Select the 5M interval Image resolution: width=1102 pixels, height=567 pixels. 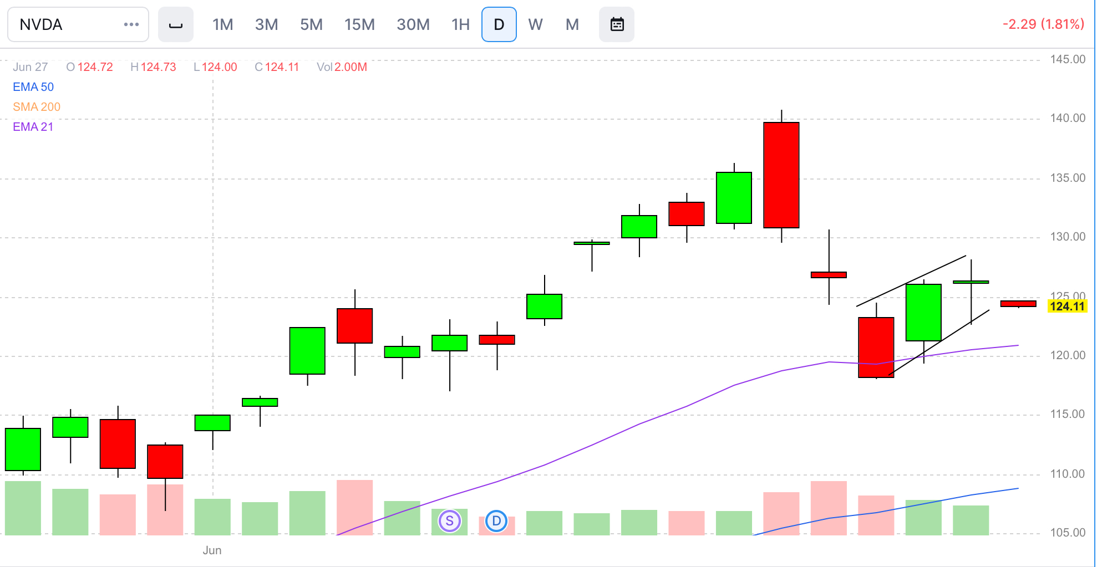tap(312, 24)
